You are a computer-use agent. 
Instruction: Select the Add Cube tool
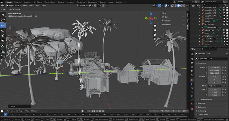[x=3, y=57]
